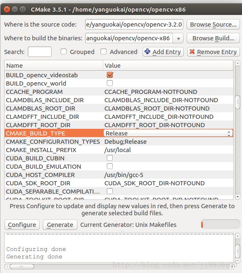Click the Debug;Release value
The width and height of the screenshot is (242, 273).
coord(126,142)
